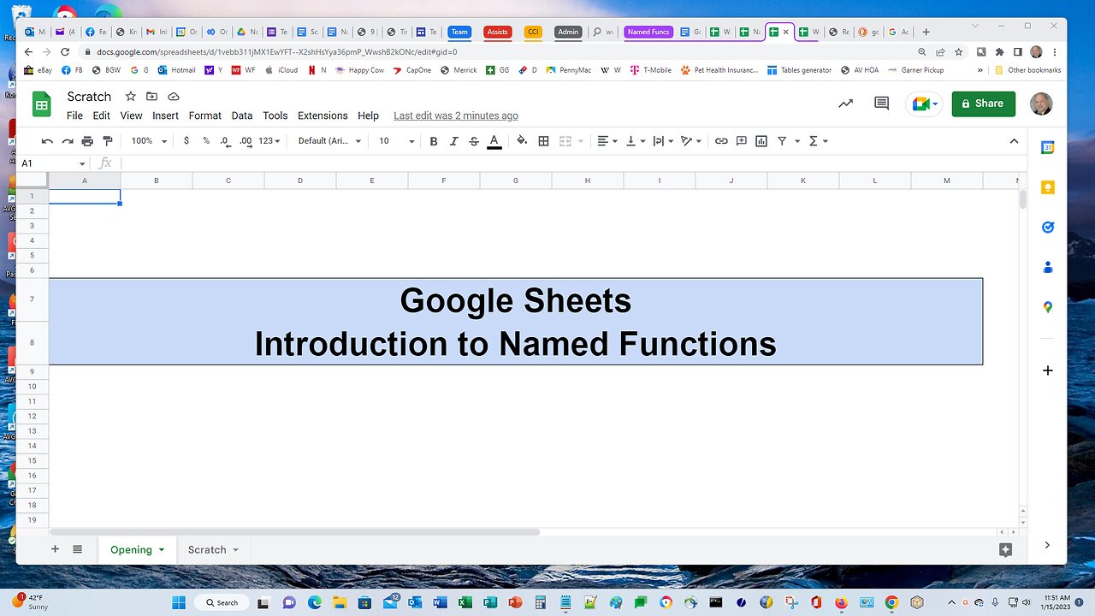Undo the last action

pos(47,140)
